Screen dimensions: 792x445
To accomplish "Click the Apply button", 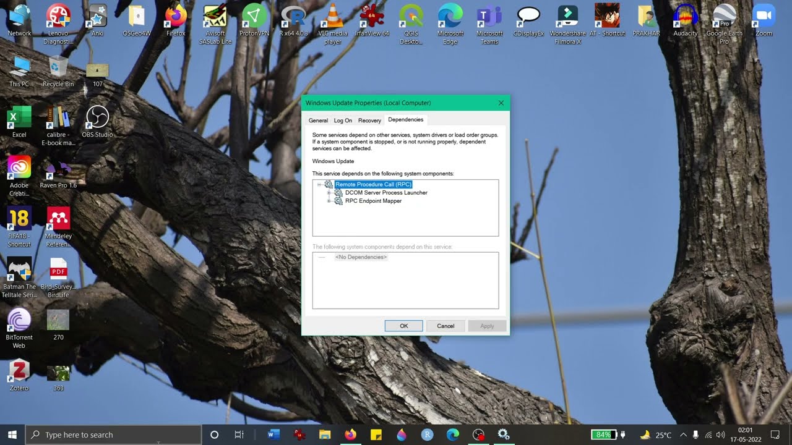I will [487, 326].
